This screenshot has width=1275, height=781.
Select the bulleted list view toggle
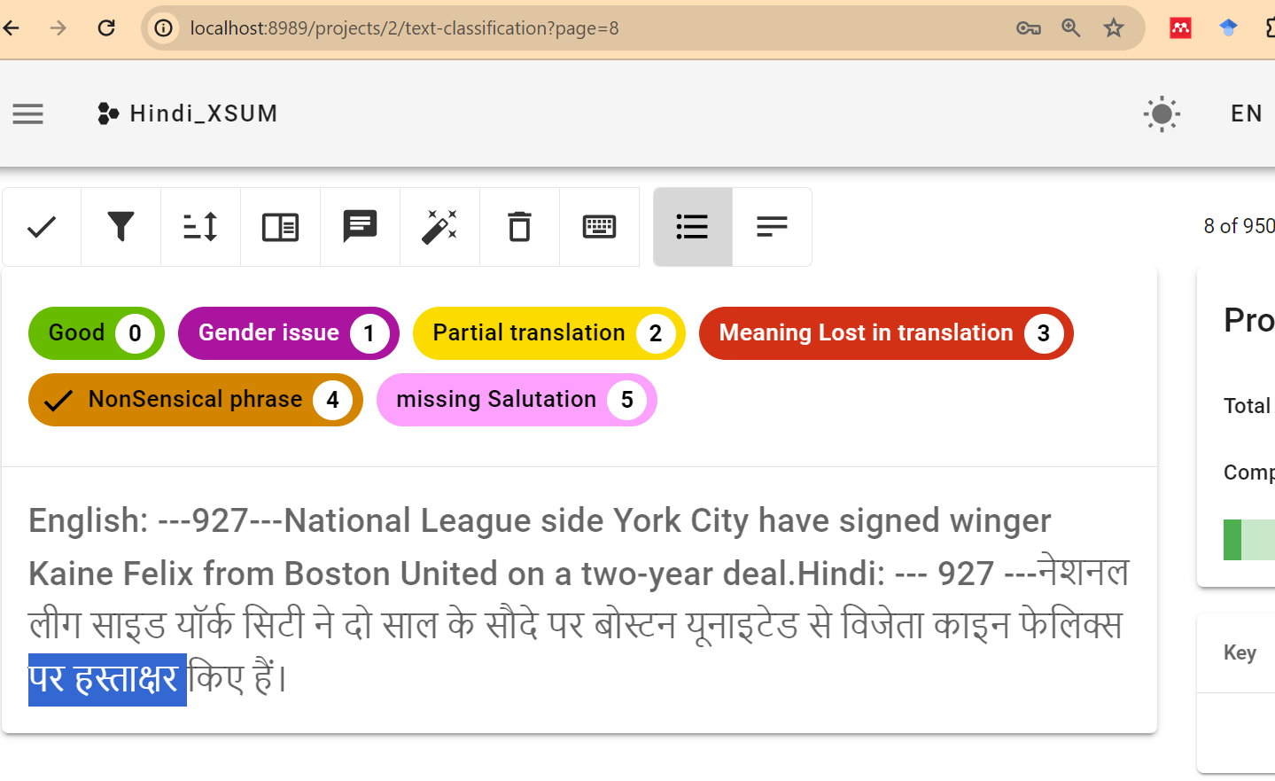click(692, 227)
